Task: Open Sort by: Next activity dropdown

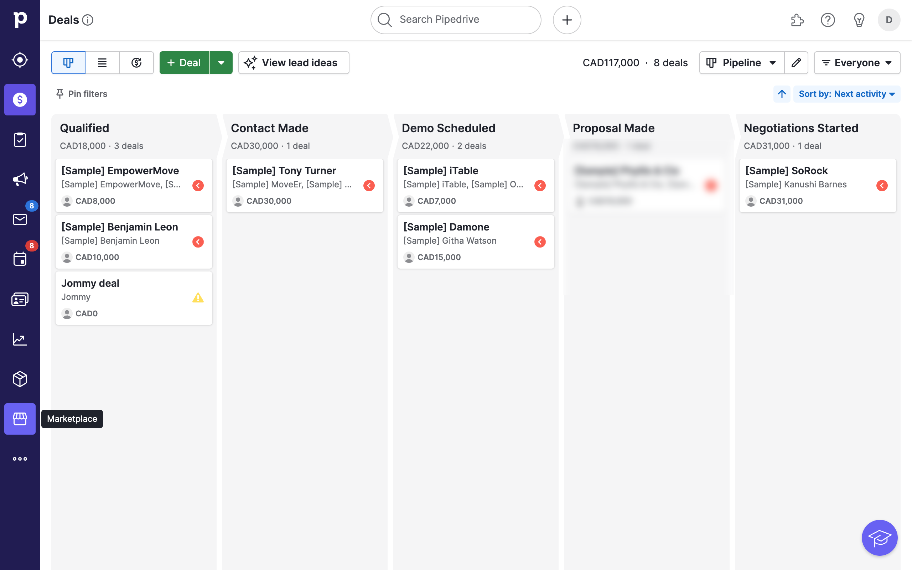Action: [847, 94]
